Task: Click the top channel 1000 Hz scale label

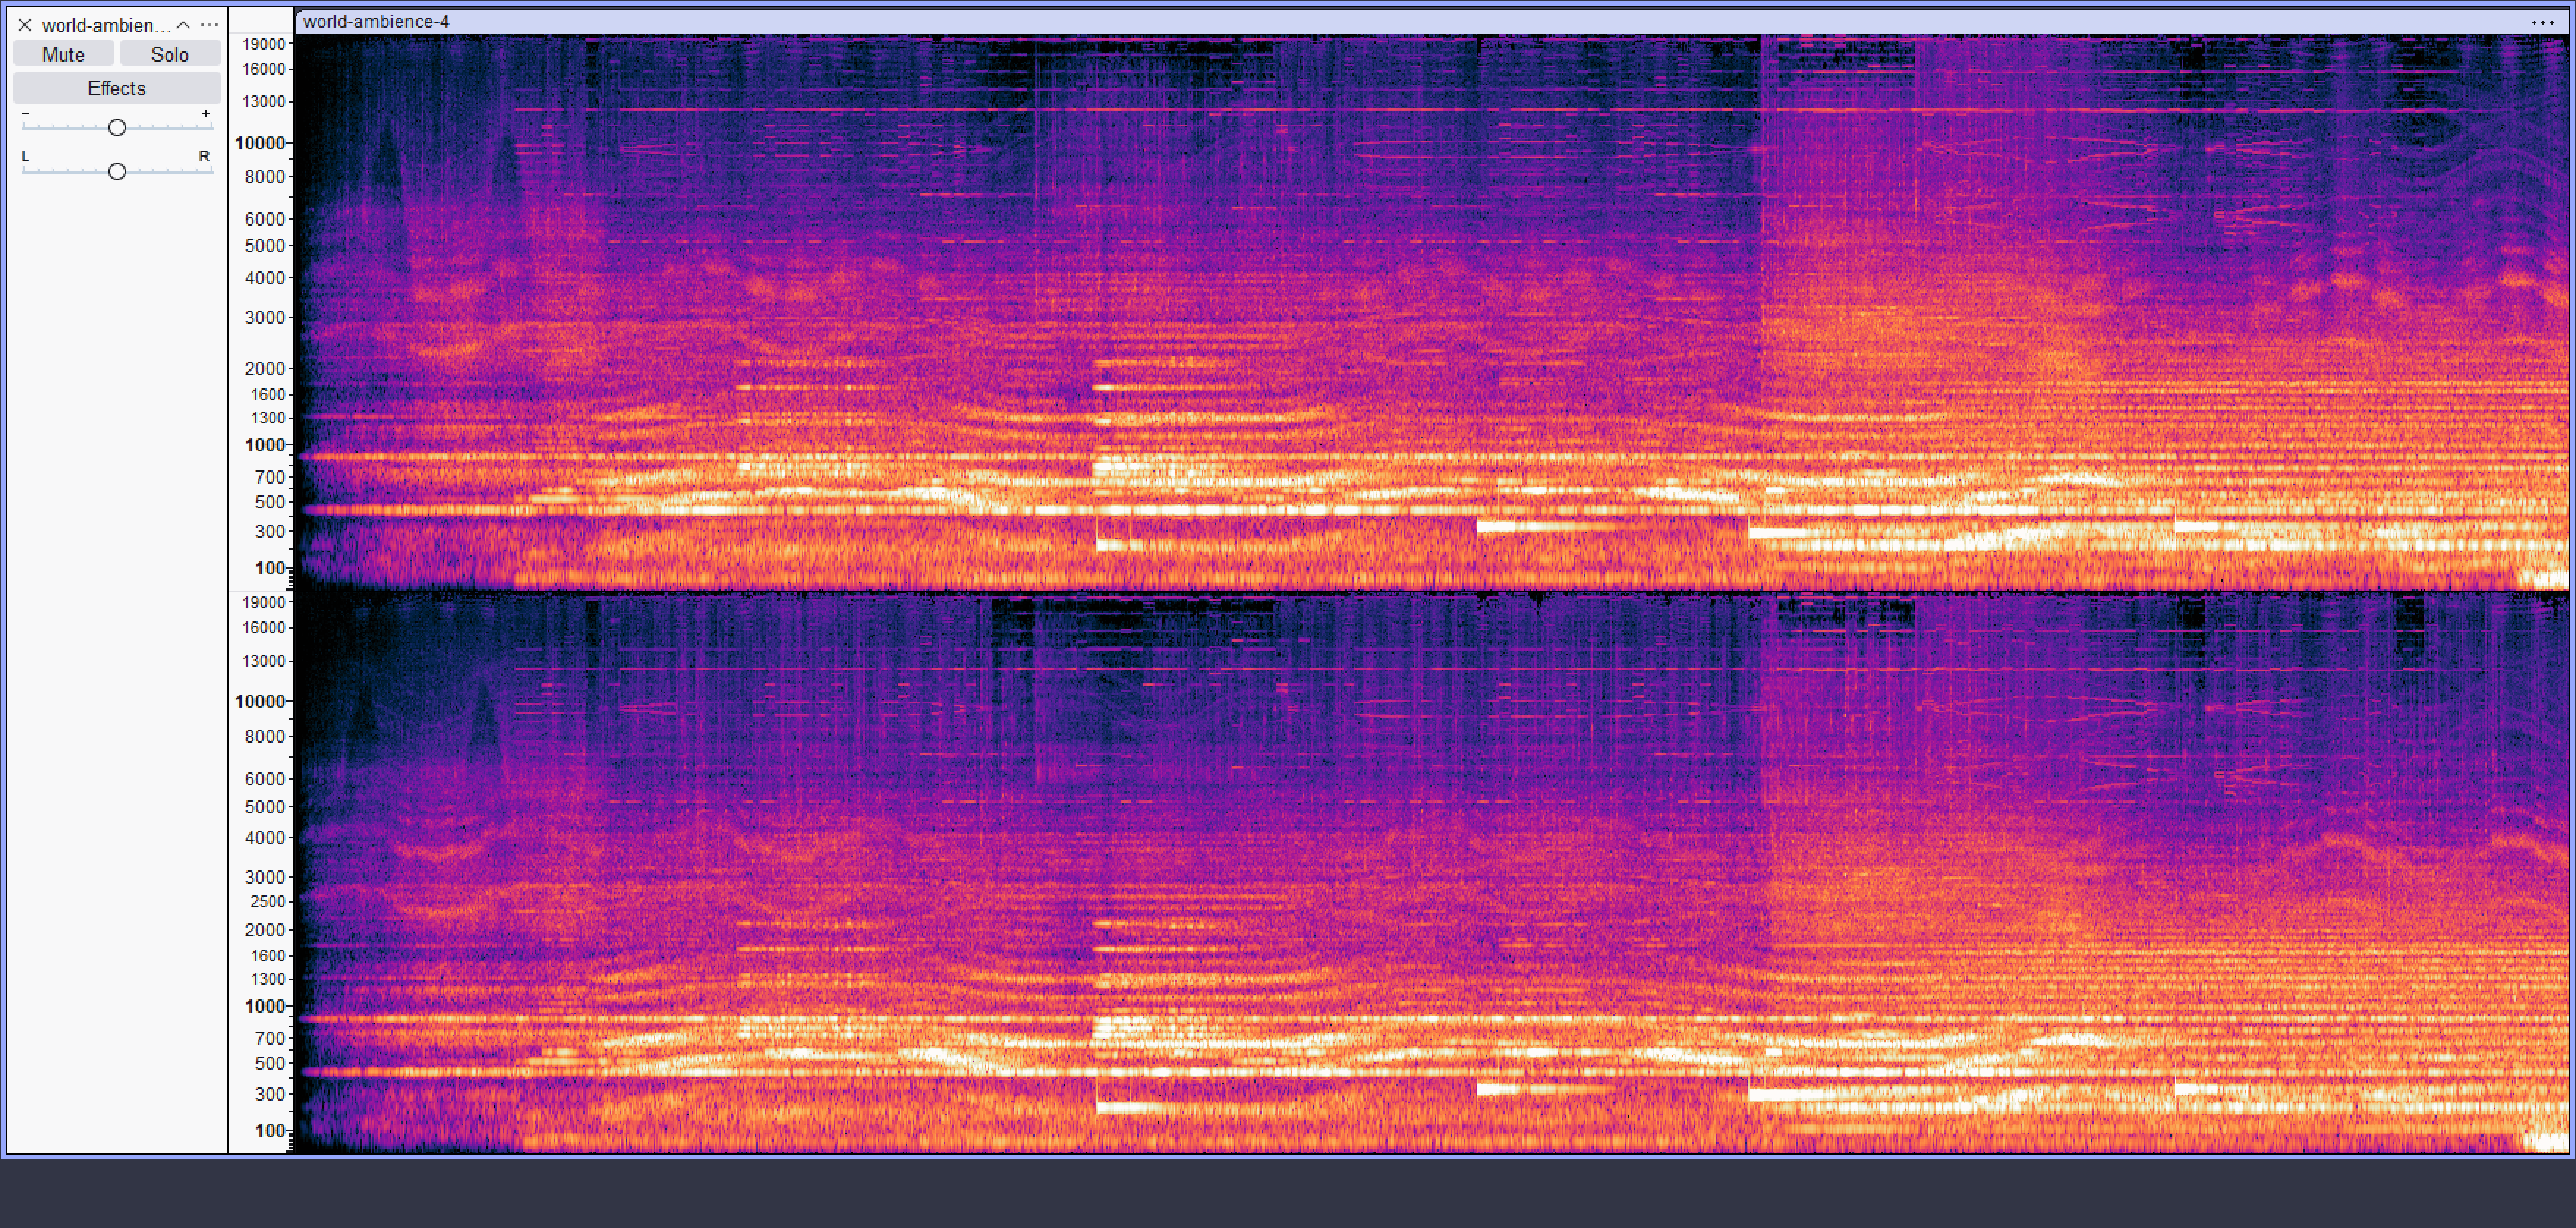Action: 265,445
